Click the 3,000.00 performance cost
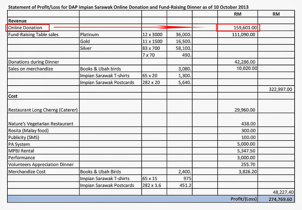 (x=246, y=158)
